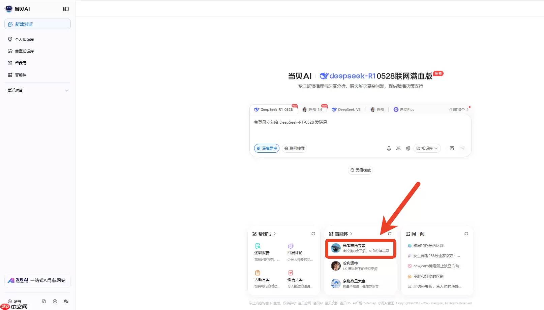Start a 新建对话 conversation
The image size is (544, 310).
(37, 24)
